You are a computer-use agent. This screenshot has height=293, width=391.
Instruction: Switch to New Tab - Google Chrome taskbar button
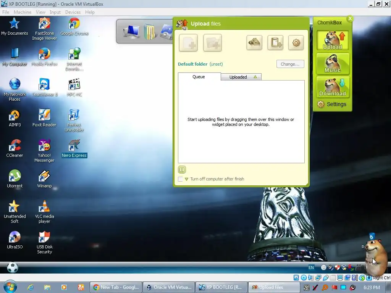(x=116, y=287)
